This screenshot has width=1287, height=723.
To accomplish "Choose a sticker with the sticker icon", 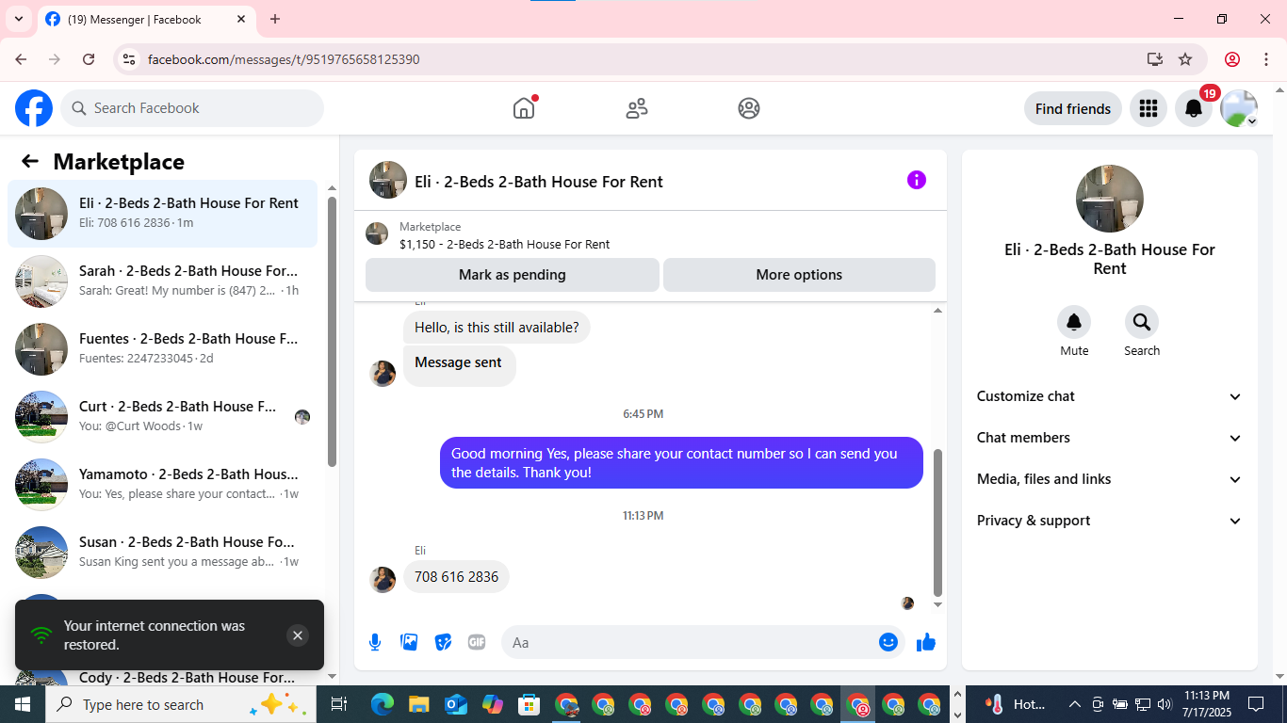I will [443, 642].
